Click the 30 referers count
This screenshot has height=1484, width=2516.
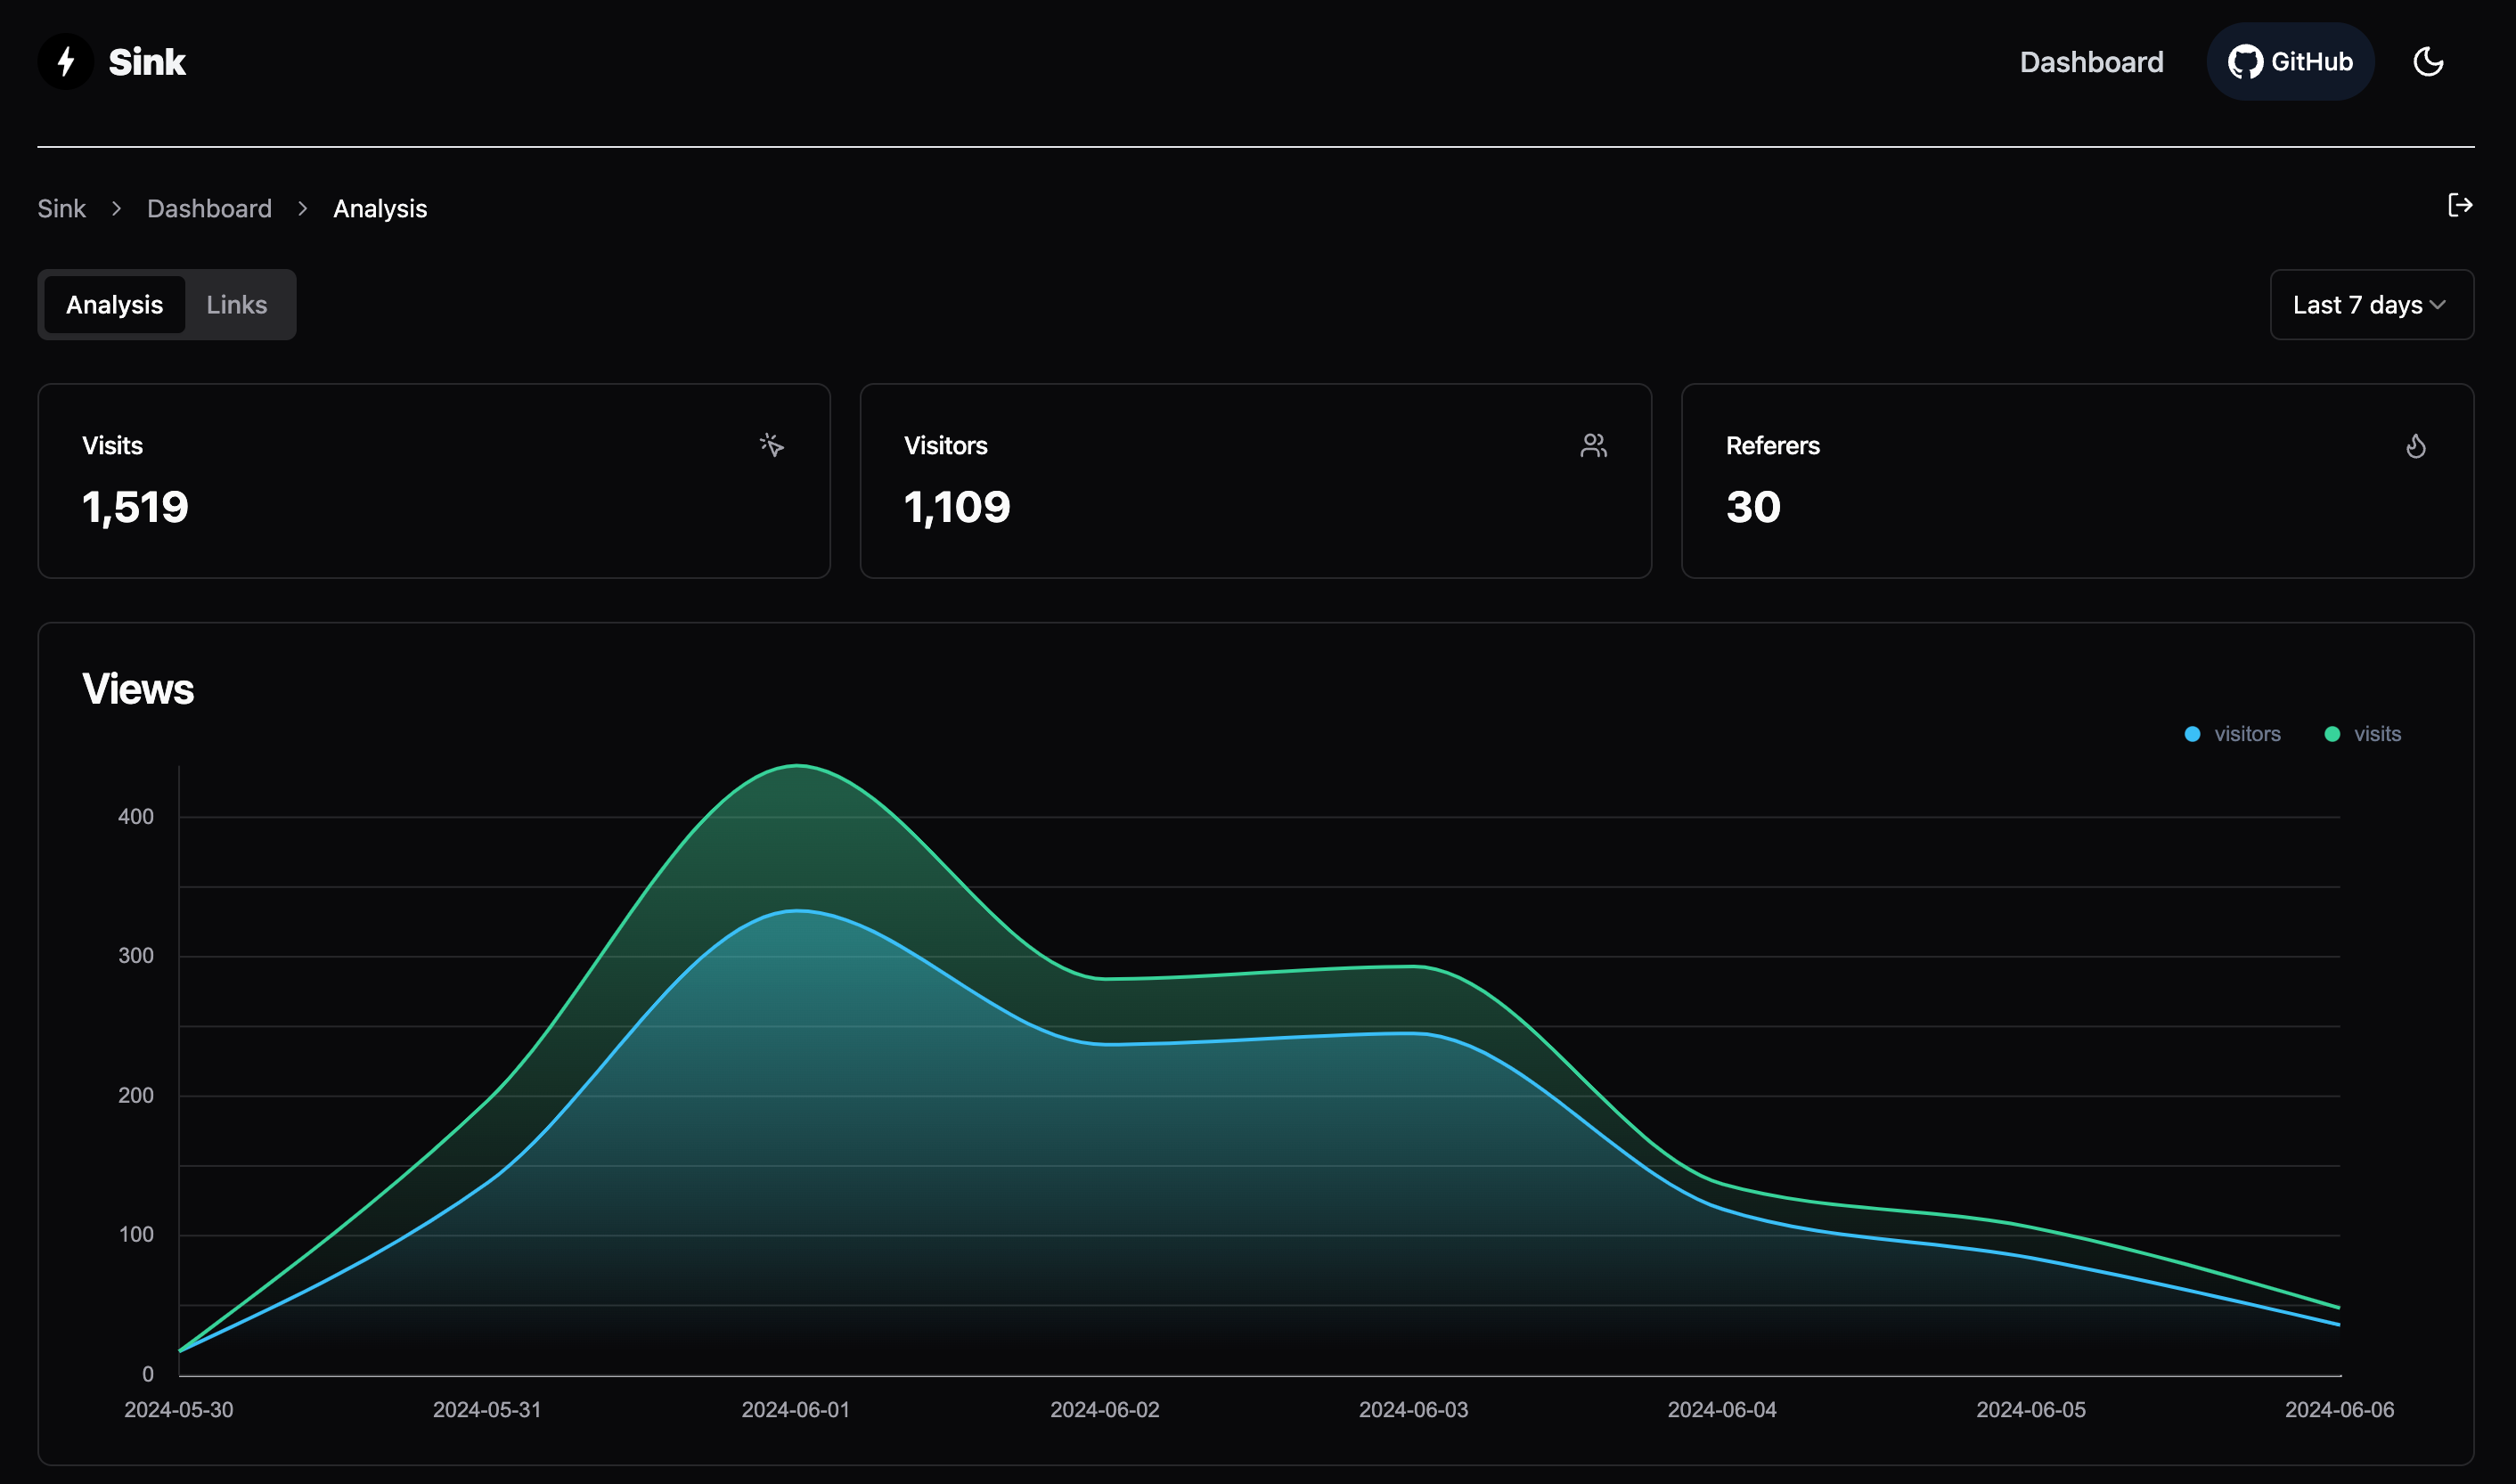click(x=1753, y=507)
